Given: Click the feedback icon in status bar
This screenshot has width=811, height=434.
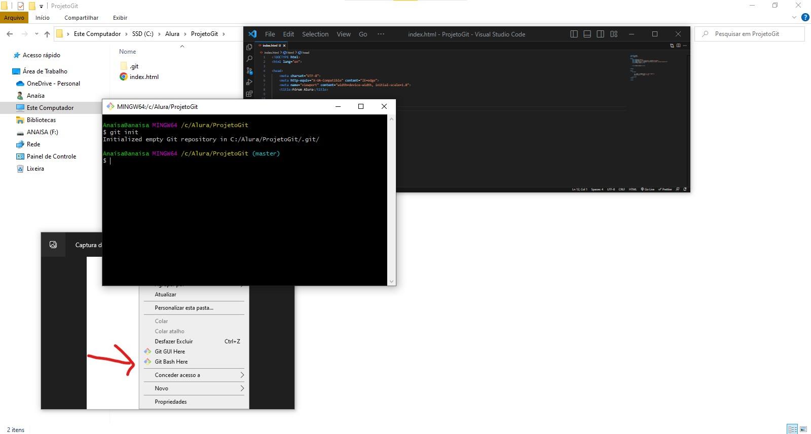Looking at the screenshot, I should pyautogui.click(x=678, y=189).
